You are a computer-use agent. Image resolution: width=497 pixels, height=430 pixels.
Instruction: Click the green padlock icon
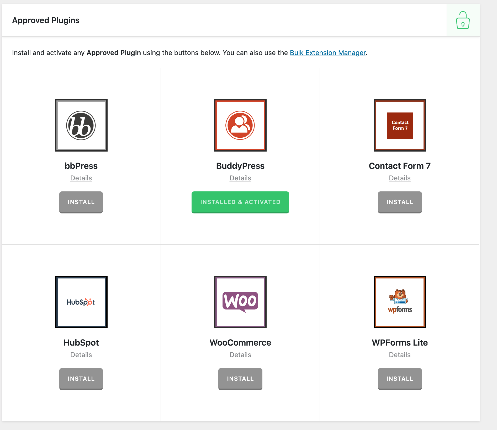[463, 20]
